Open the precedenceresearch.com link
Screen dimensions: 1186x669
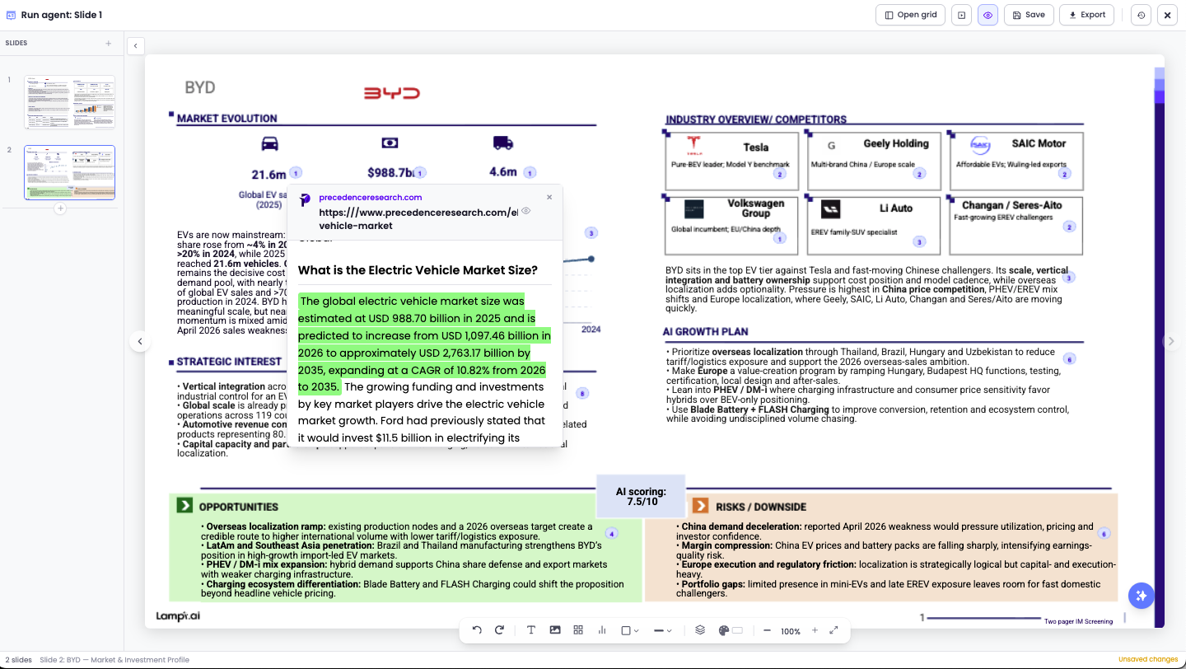click(x=370, y=197)
